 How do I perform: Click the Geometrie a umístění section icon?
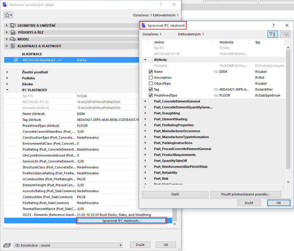[x=12, y=26]
